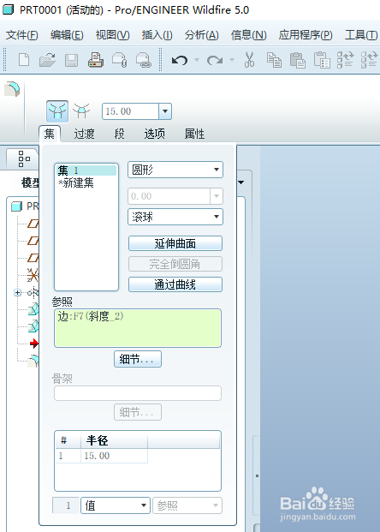
Task: Open the 编辑(E) menu
Action: pos(67,35)
